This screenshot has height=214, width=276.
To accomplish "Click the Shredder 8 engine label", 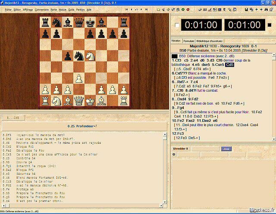I will click(x=181, y=149).
